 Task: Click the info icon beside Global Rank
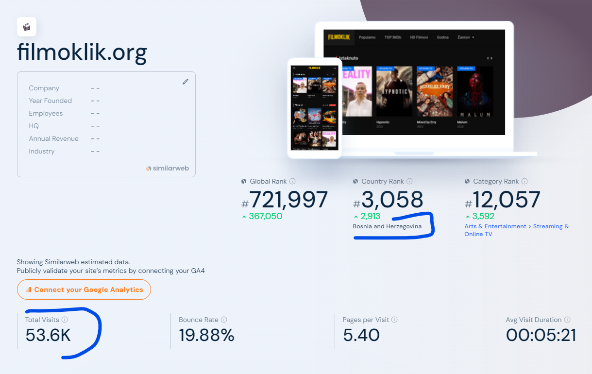point(292,181)
